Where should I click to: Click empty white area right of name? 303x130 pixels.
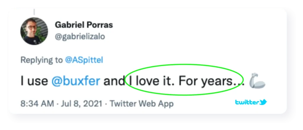(193, 29)
